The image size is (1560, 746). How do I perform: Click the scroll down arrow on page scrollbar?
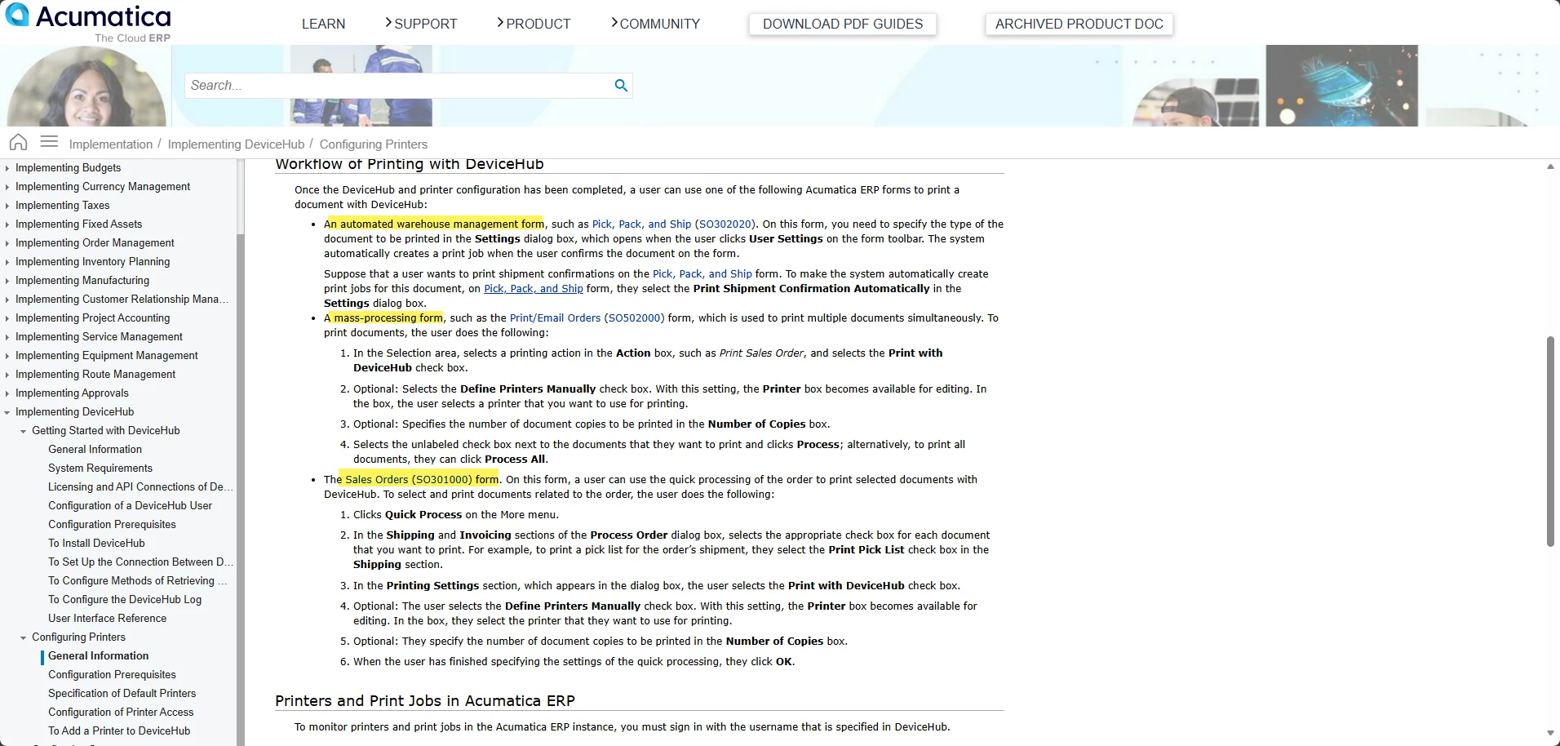point(1550,733)
